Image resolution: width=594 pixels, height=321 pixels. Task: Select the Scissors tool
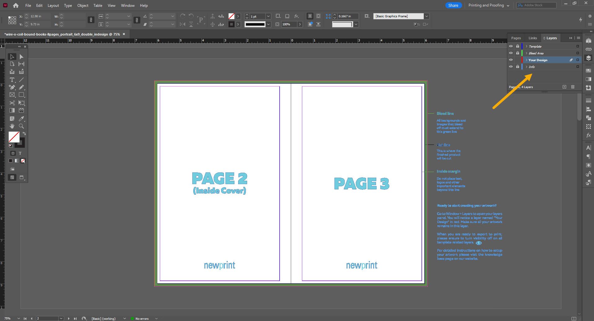12,103
